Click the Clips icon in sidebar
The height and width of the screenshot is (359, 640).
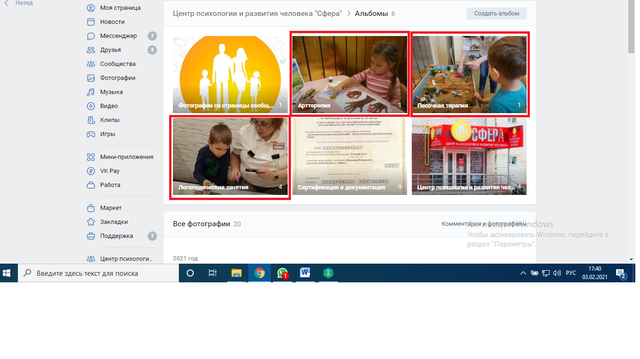coord(91,120)
